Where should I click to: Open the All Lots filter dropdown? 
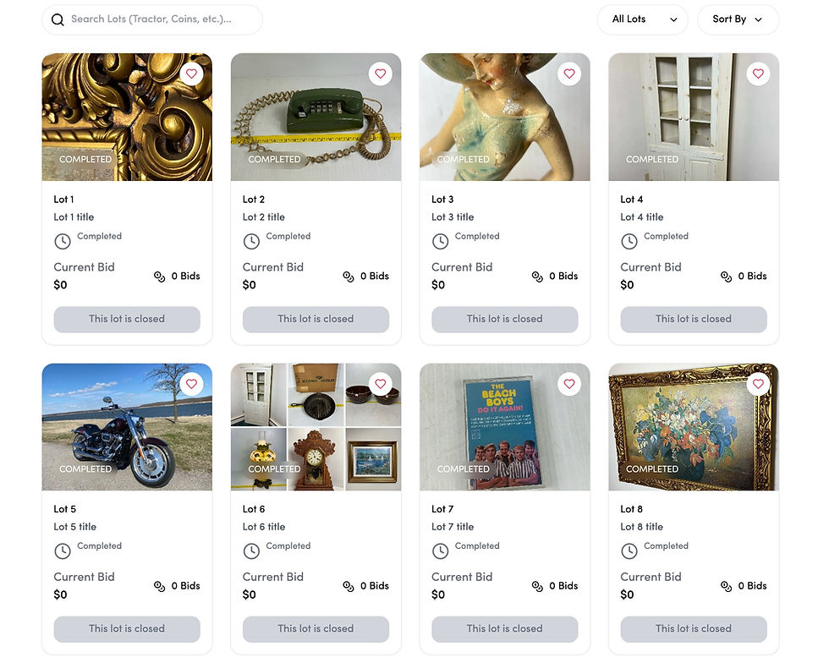(x=642, y=19)
